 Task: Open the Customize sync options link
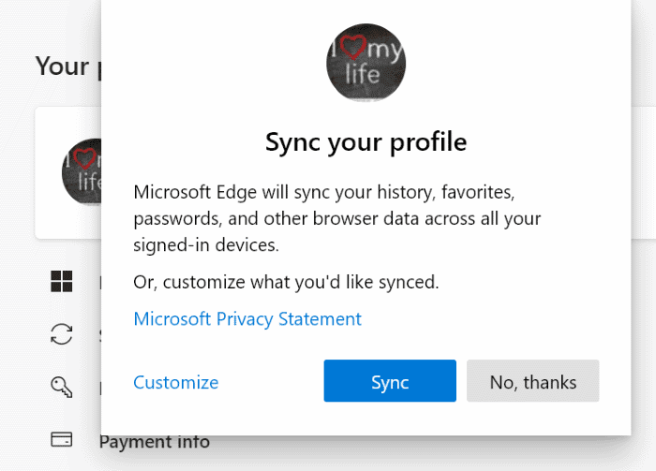(x=175, y=382)
